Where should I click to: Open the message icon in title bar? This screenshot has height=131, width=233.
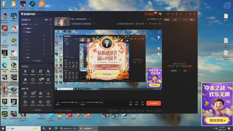[x=168, y=14]
